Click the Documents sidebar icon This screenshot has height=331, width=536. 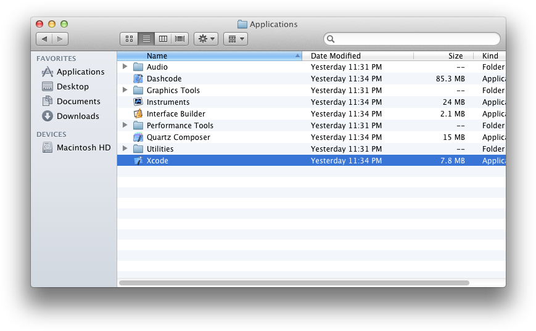click(47, 101)
